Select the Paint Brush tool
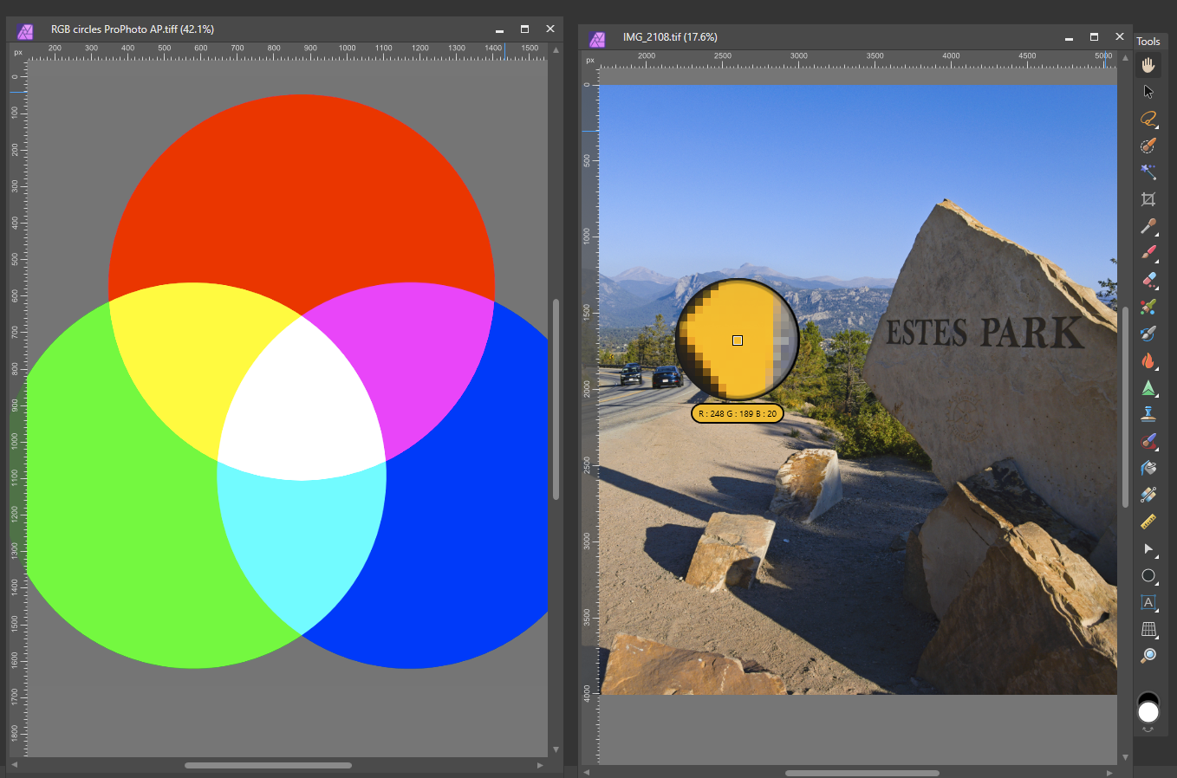This screenshot has height=778, width=1177. pyautogui.click(x=1148, y=253)
